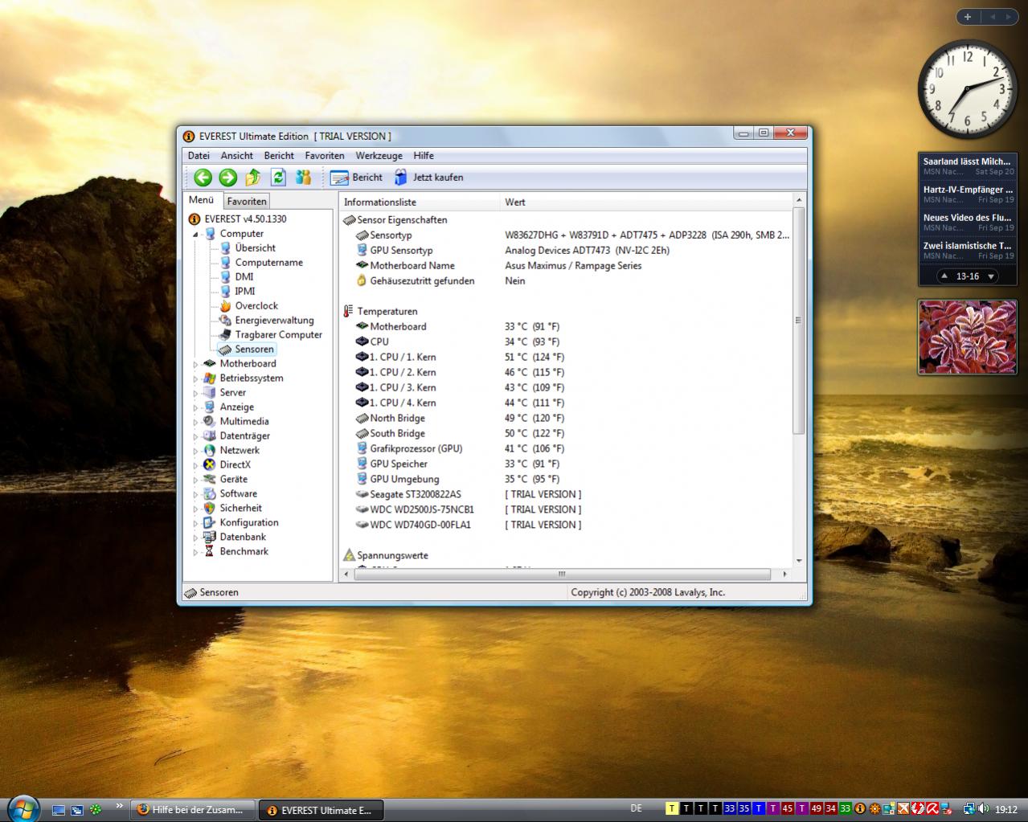
Task: Expand the Multimedia tree node
Action: pyautogui.click(x=195, y=422)
